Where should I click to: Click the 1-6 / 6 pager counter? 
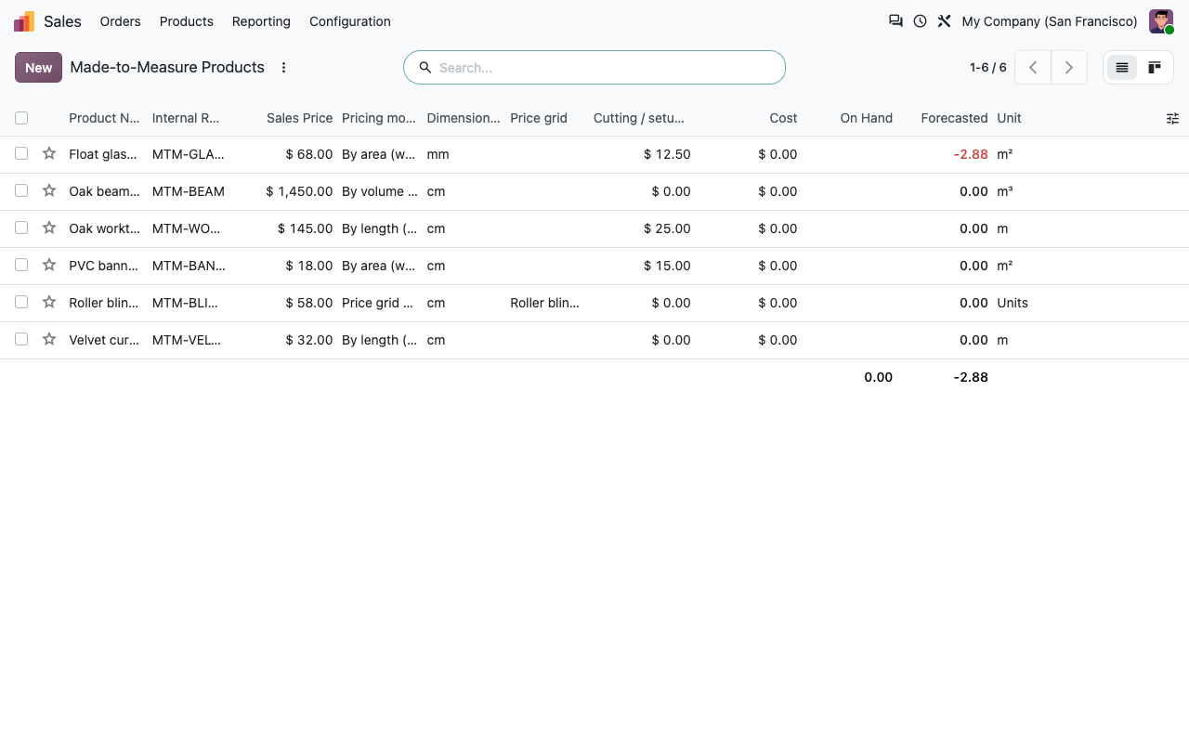point(988,68)
